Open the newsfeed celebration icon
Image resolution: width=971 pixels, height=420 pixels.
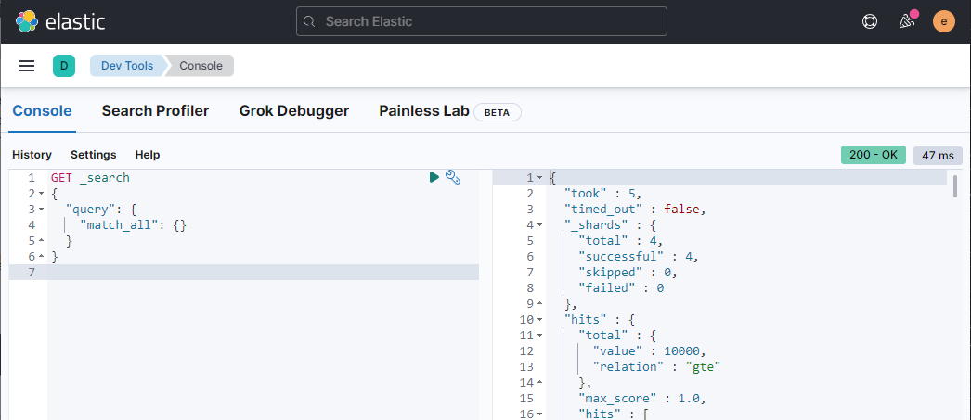(907, 21)
